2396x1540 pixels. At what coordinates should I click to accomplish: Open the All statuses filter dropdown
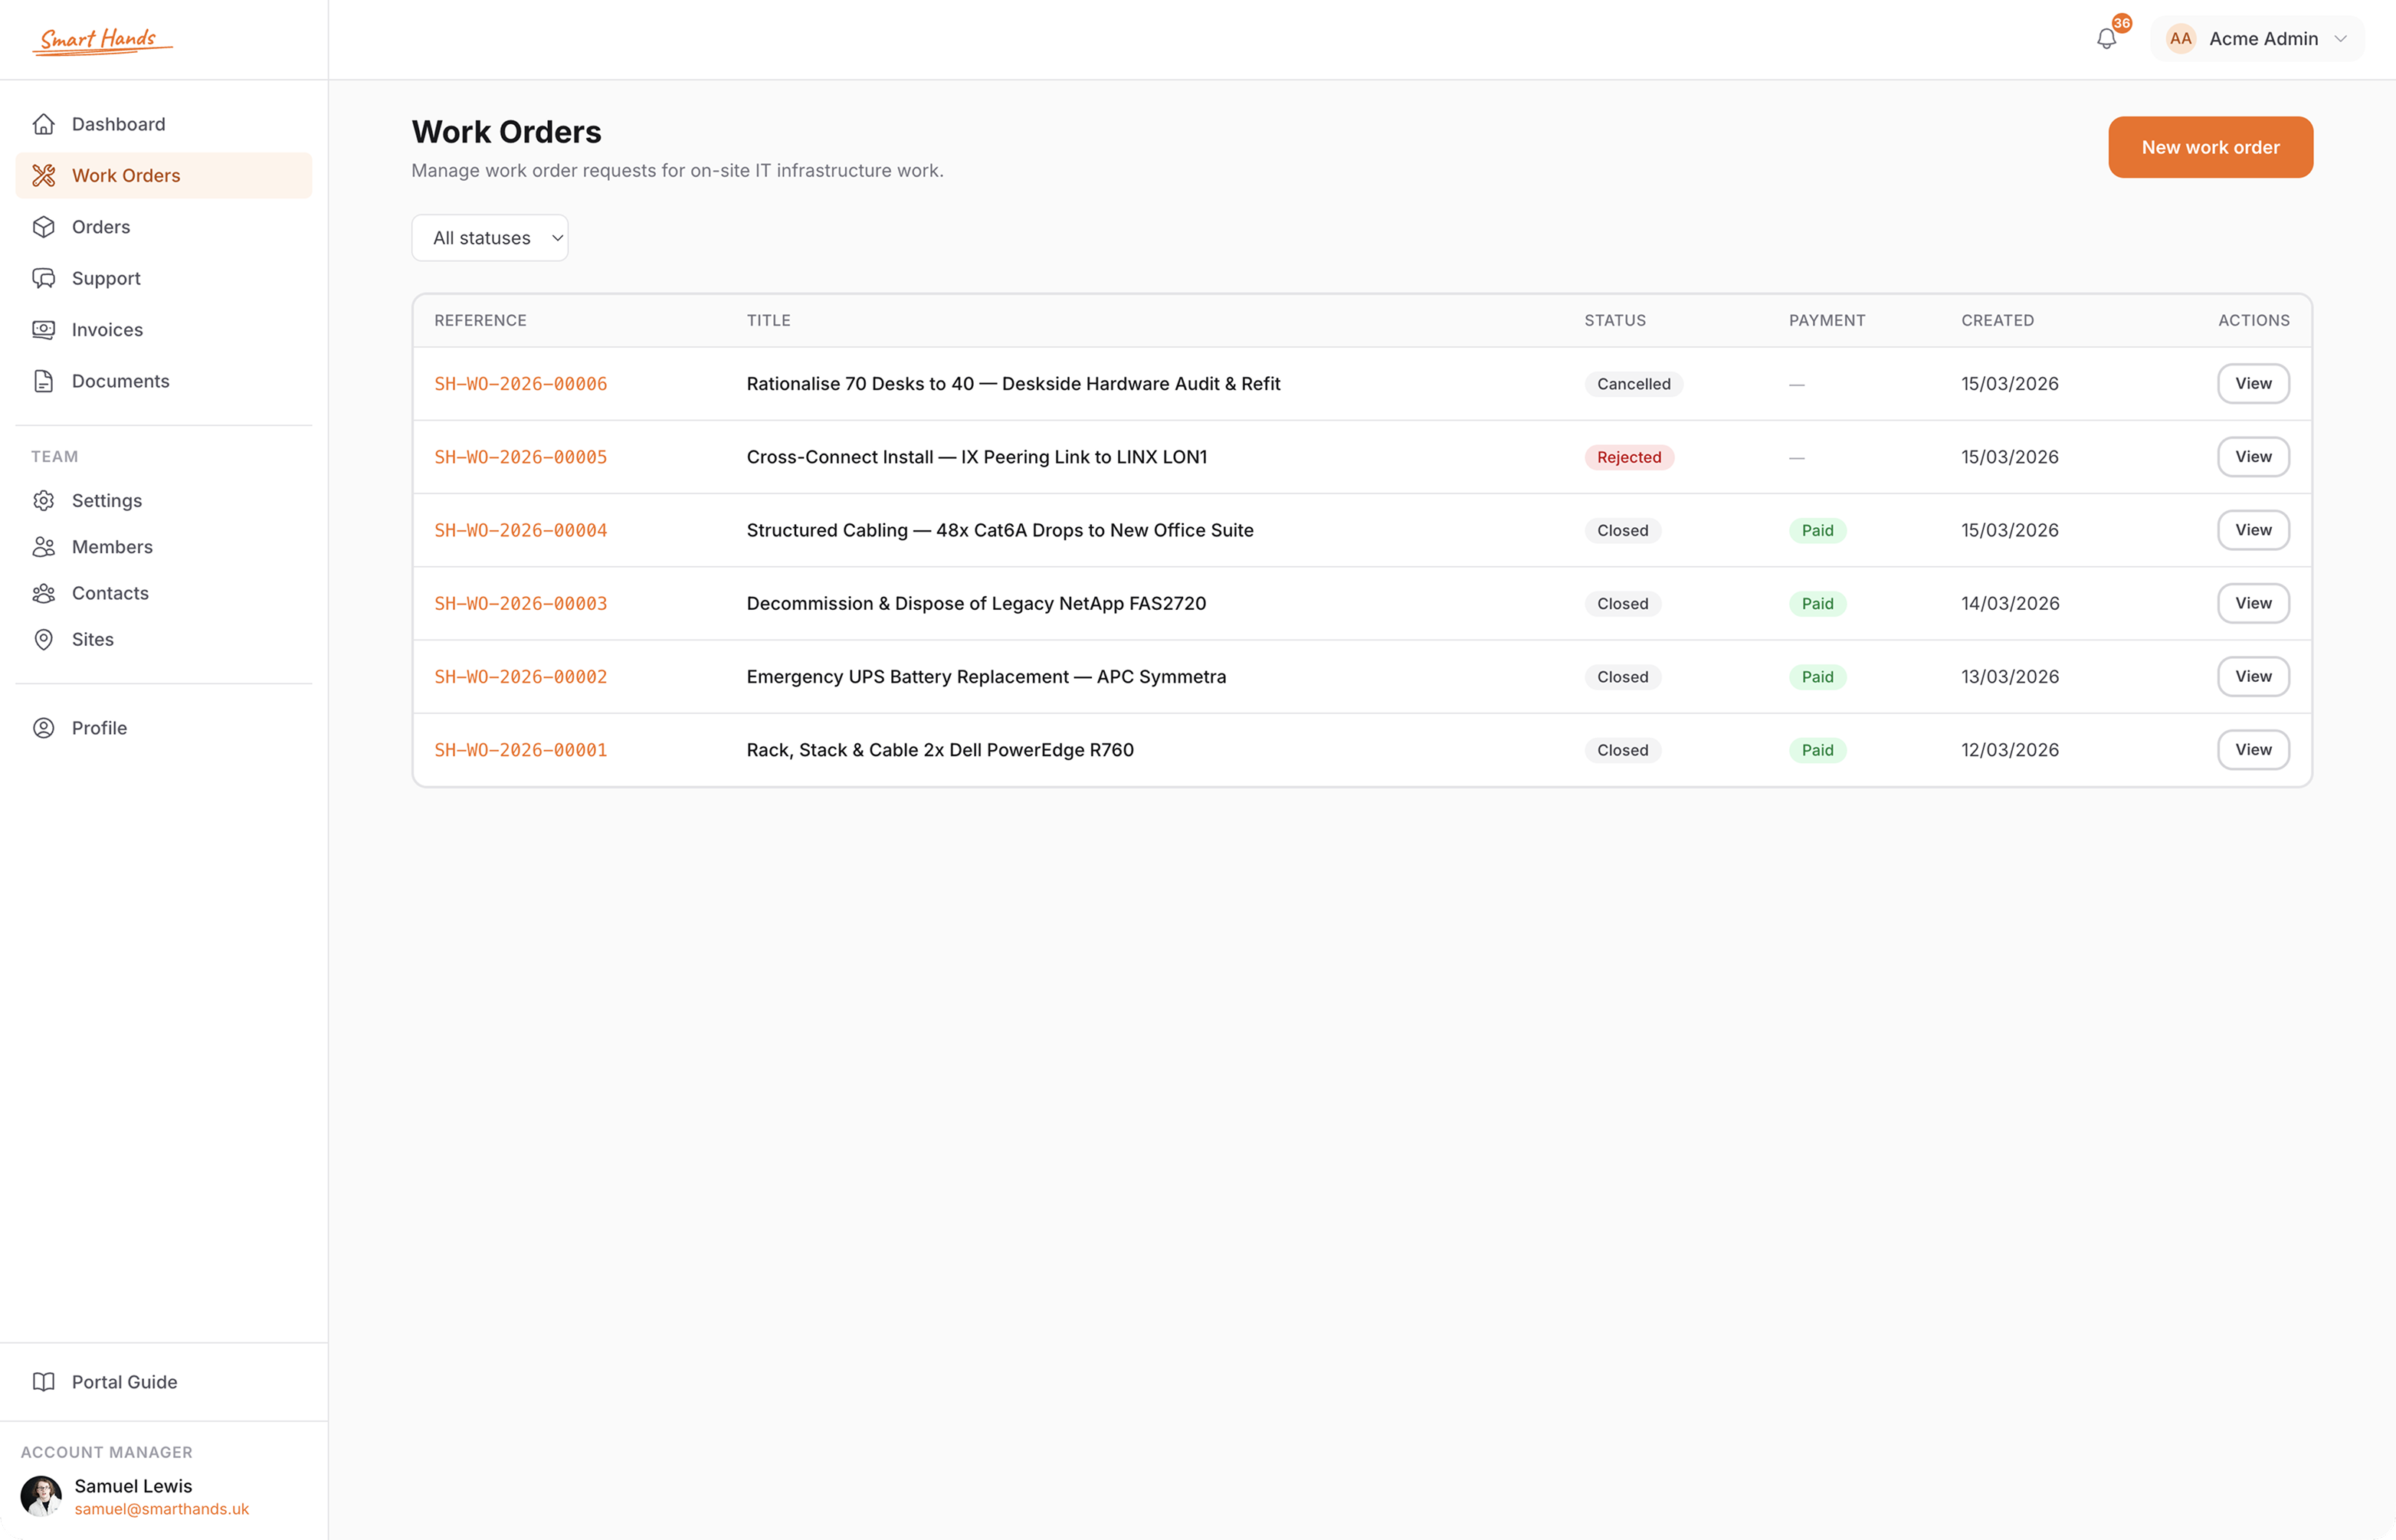pyautogui.click(x=490, y=237)
